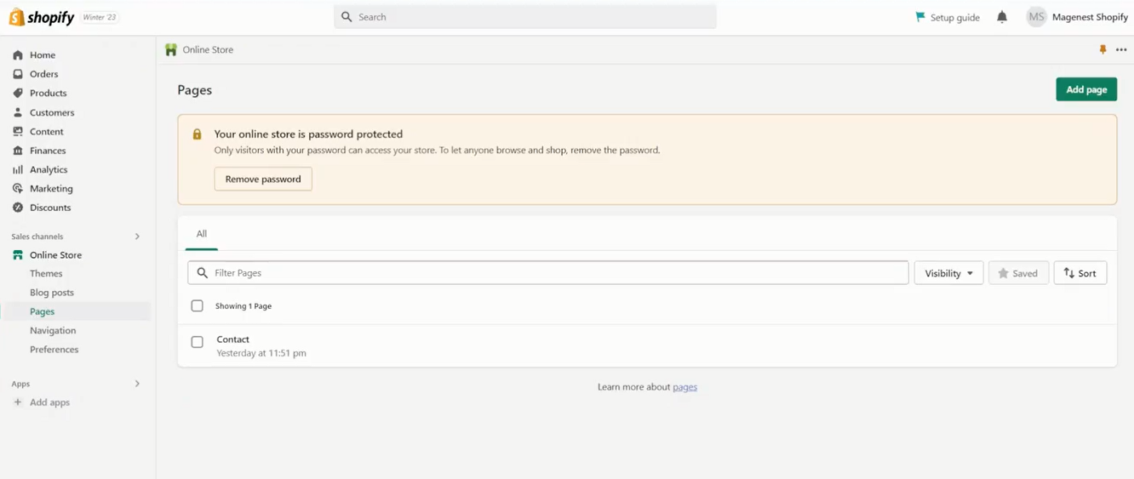
Task: Click the plus icon beside Add apps
Action: point(18,402)
